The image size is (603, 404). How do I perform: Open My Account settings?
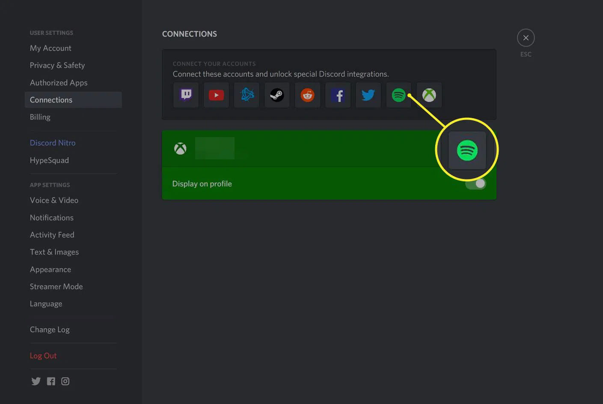[x=50, y=48]
